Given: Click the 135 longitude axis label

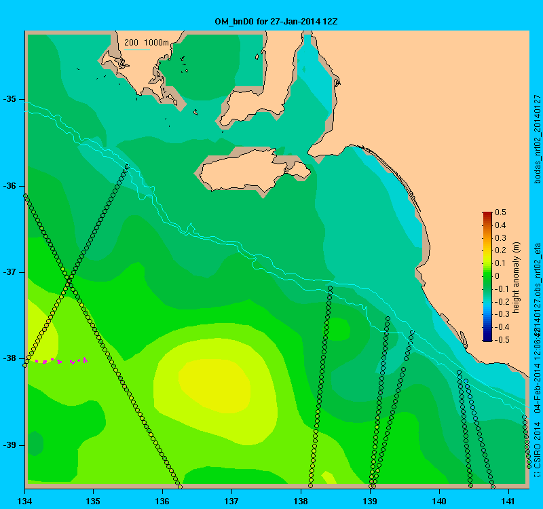Looking at the screenshot, I should tap(93, 501).
